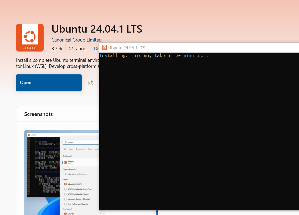Click the Ubuntu 24.04.1 LTS store title

click(x=97, y=29)
